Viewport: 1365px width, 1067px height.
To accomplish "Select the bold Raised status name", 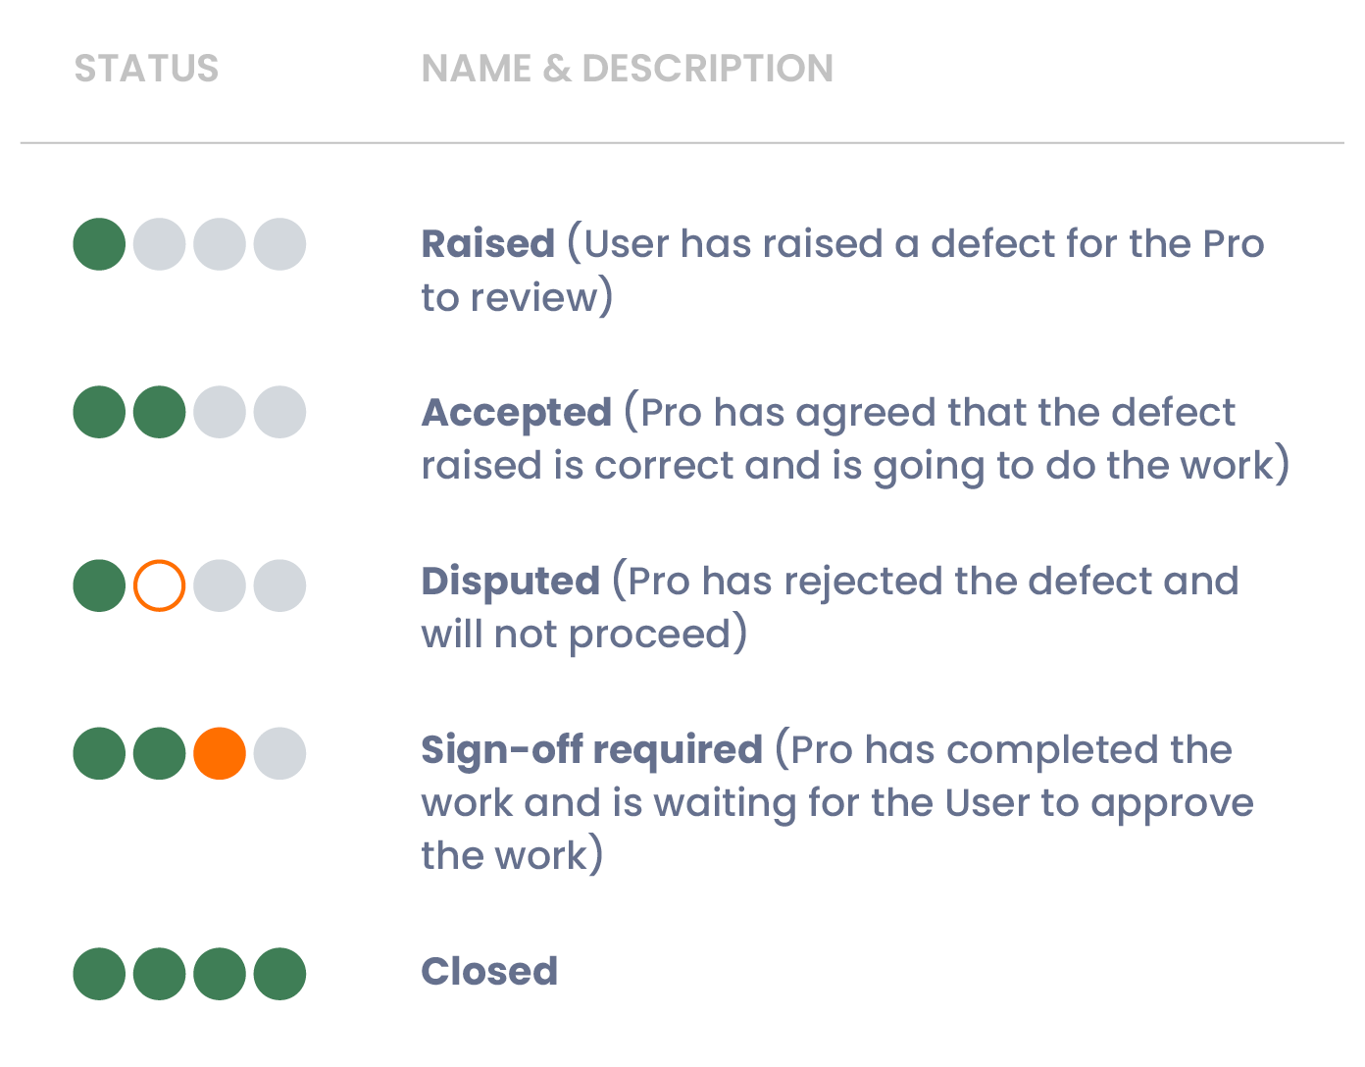I will coord(487,244).
